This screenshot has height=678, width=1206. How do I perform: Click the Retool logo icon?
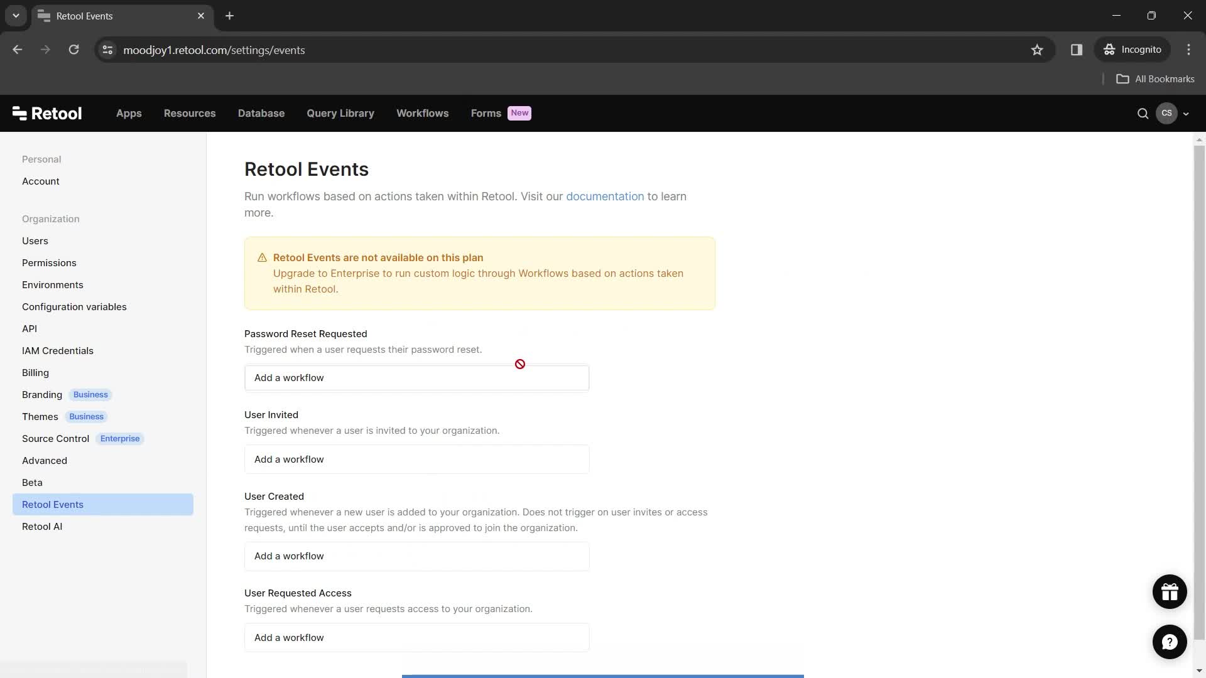pos(18,114)
